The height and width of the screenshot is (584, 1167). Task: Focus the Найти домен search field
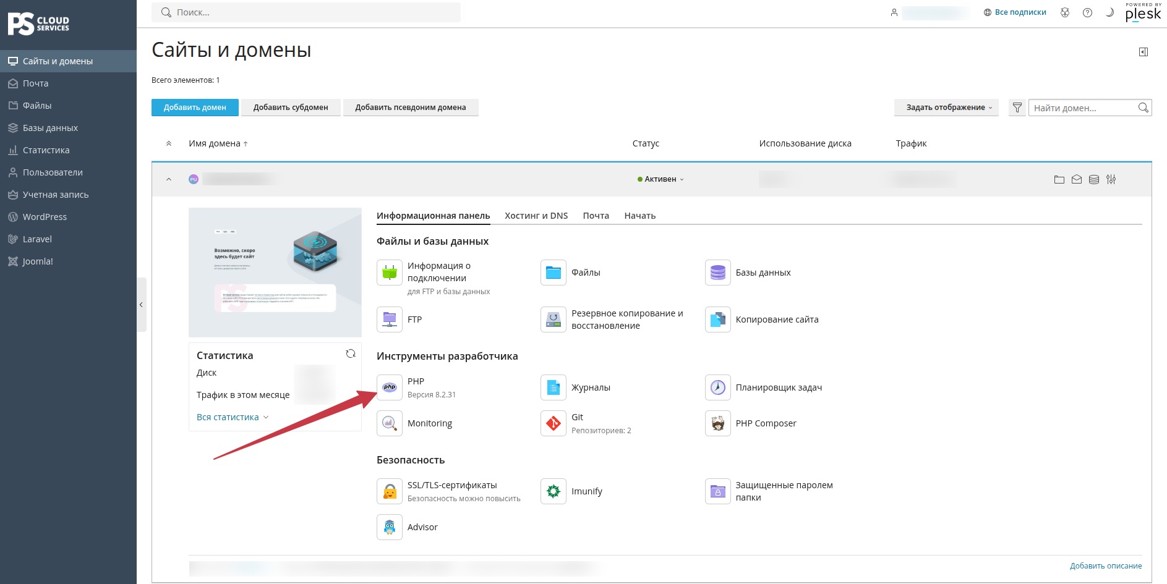click(1085, 108)
